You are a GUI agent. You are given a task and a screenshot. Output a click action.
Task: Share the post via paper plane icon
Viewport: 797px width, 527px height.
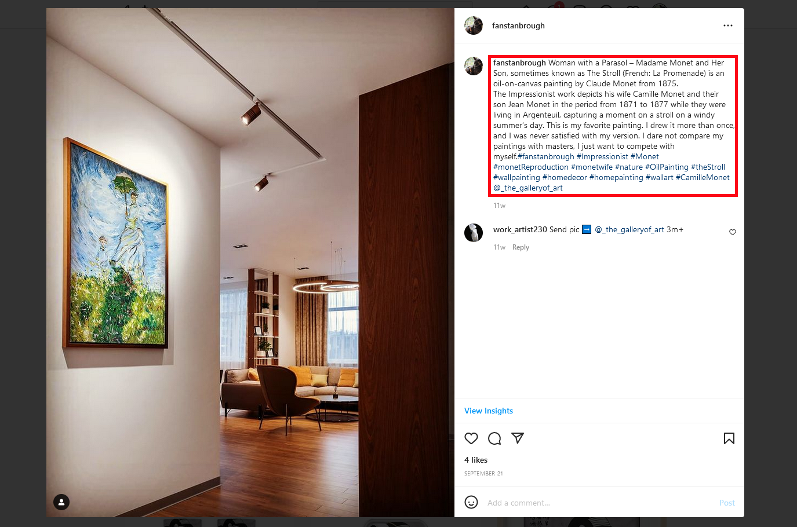(518, 438)
